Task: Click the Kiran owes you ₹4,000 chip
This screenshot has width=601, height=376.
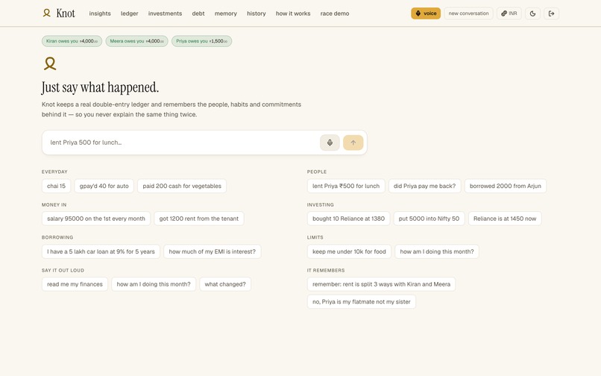Action: (72, 41)
